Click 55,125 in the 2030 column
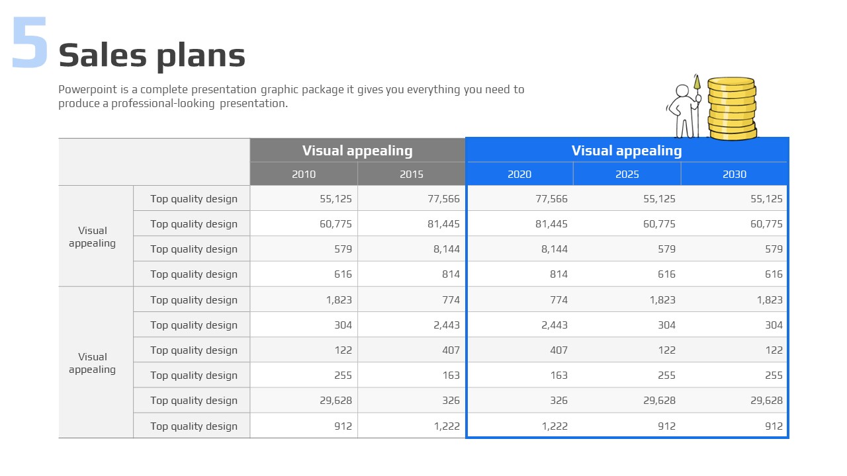Image resolution: width=847 pixels, height=476 pixels. point(766,198)
